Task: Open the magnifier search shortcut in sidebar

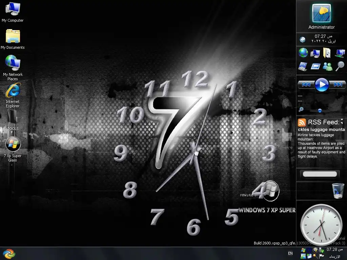Action: pos(340,66)
